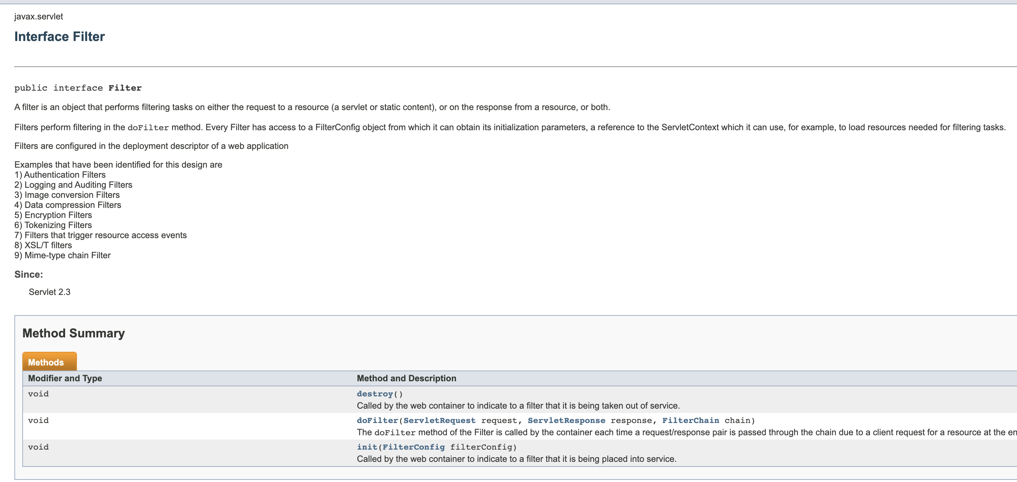Open the init method link
This screenshot has width=1017, height=482.
tap(367, 447)
